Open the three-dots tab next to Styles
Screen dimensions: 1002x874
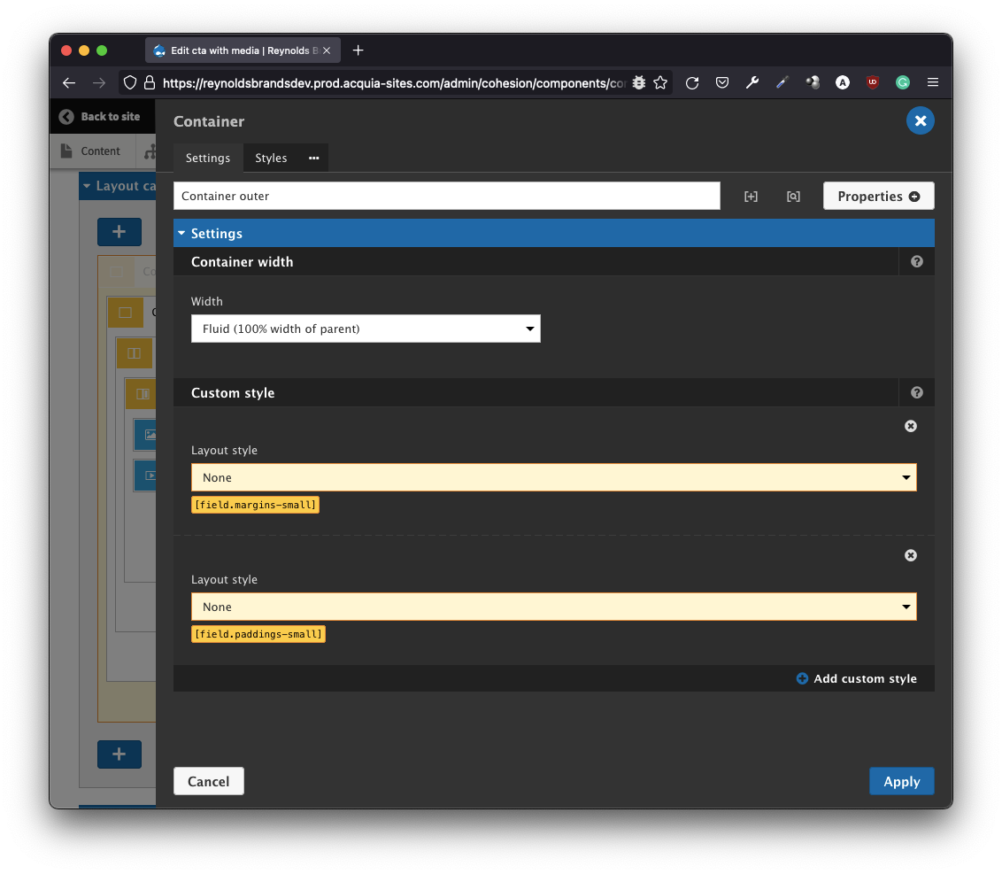pos(313,158)
